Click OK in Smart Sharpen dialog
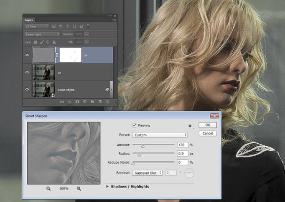285x202 pixels. pyautogui.click(x=207, y=125)
